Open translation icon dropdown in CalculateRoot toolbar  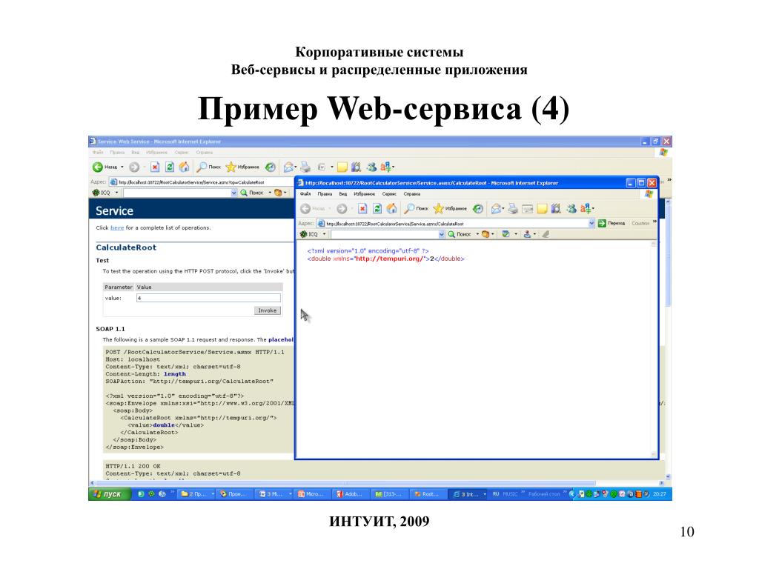(x=593, y=208)
